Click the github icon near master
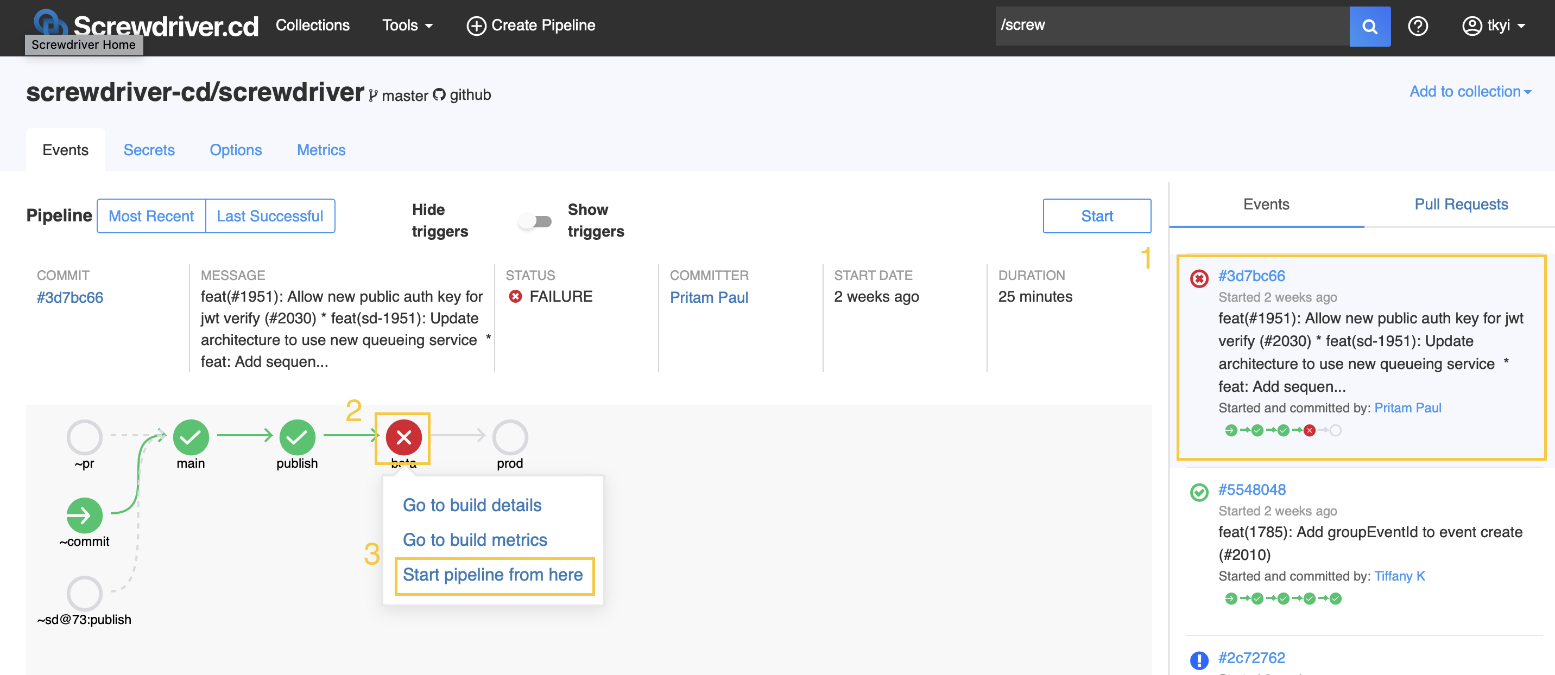Viewport: 1555px width, 675px height. coord(439,95)
